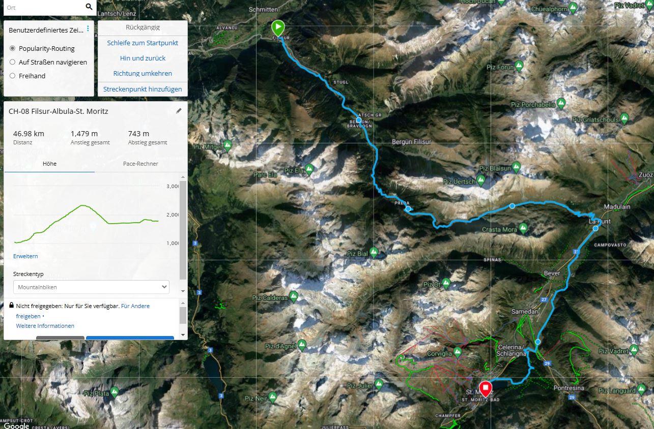Enable Freihand drawing mode
The height and width of the screenshot is (429, 654).
point(13,76)
